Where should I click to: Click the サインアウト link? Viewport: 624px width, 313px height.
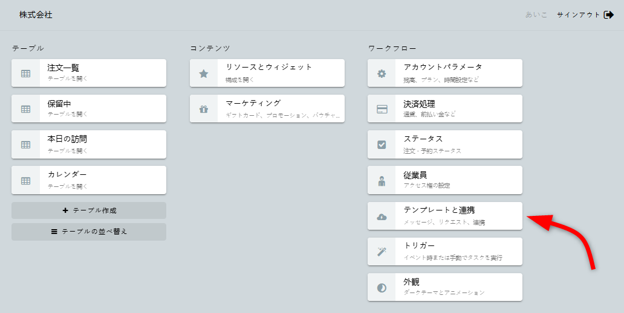click(x=579, y=14)
